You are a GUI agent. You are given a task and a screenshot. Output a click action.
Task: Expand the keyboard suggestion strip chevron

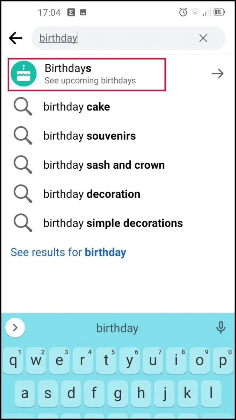tap(15, 328)
